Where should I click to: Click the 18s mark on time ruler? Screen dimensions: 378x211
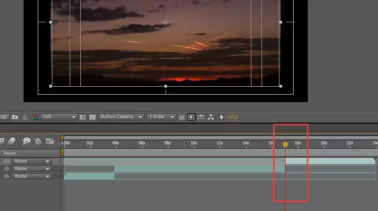298,143
